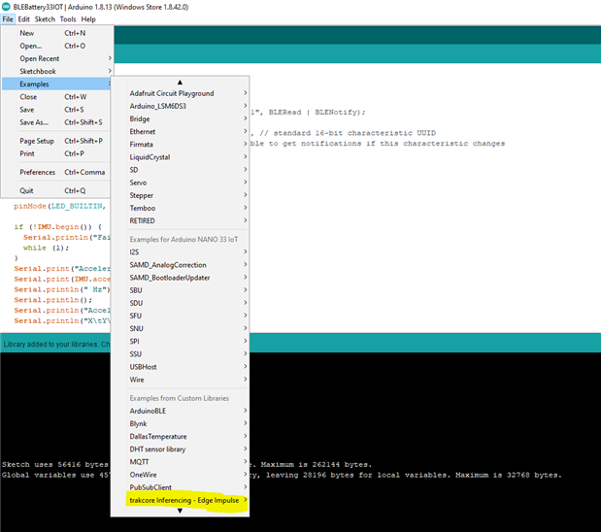Expand the Adafruit Circuit Playground examples
The height and width of the screenshot is (532, 601).
(x=172, y=93)
